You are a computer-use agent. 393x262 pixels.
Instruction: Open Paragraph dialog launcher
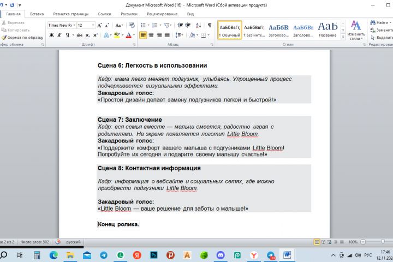point(212,45)
